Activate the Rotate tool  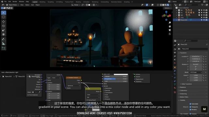pos(4,26)
